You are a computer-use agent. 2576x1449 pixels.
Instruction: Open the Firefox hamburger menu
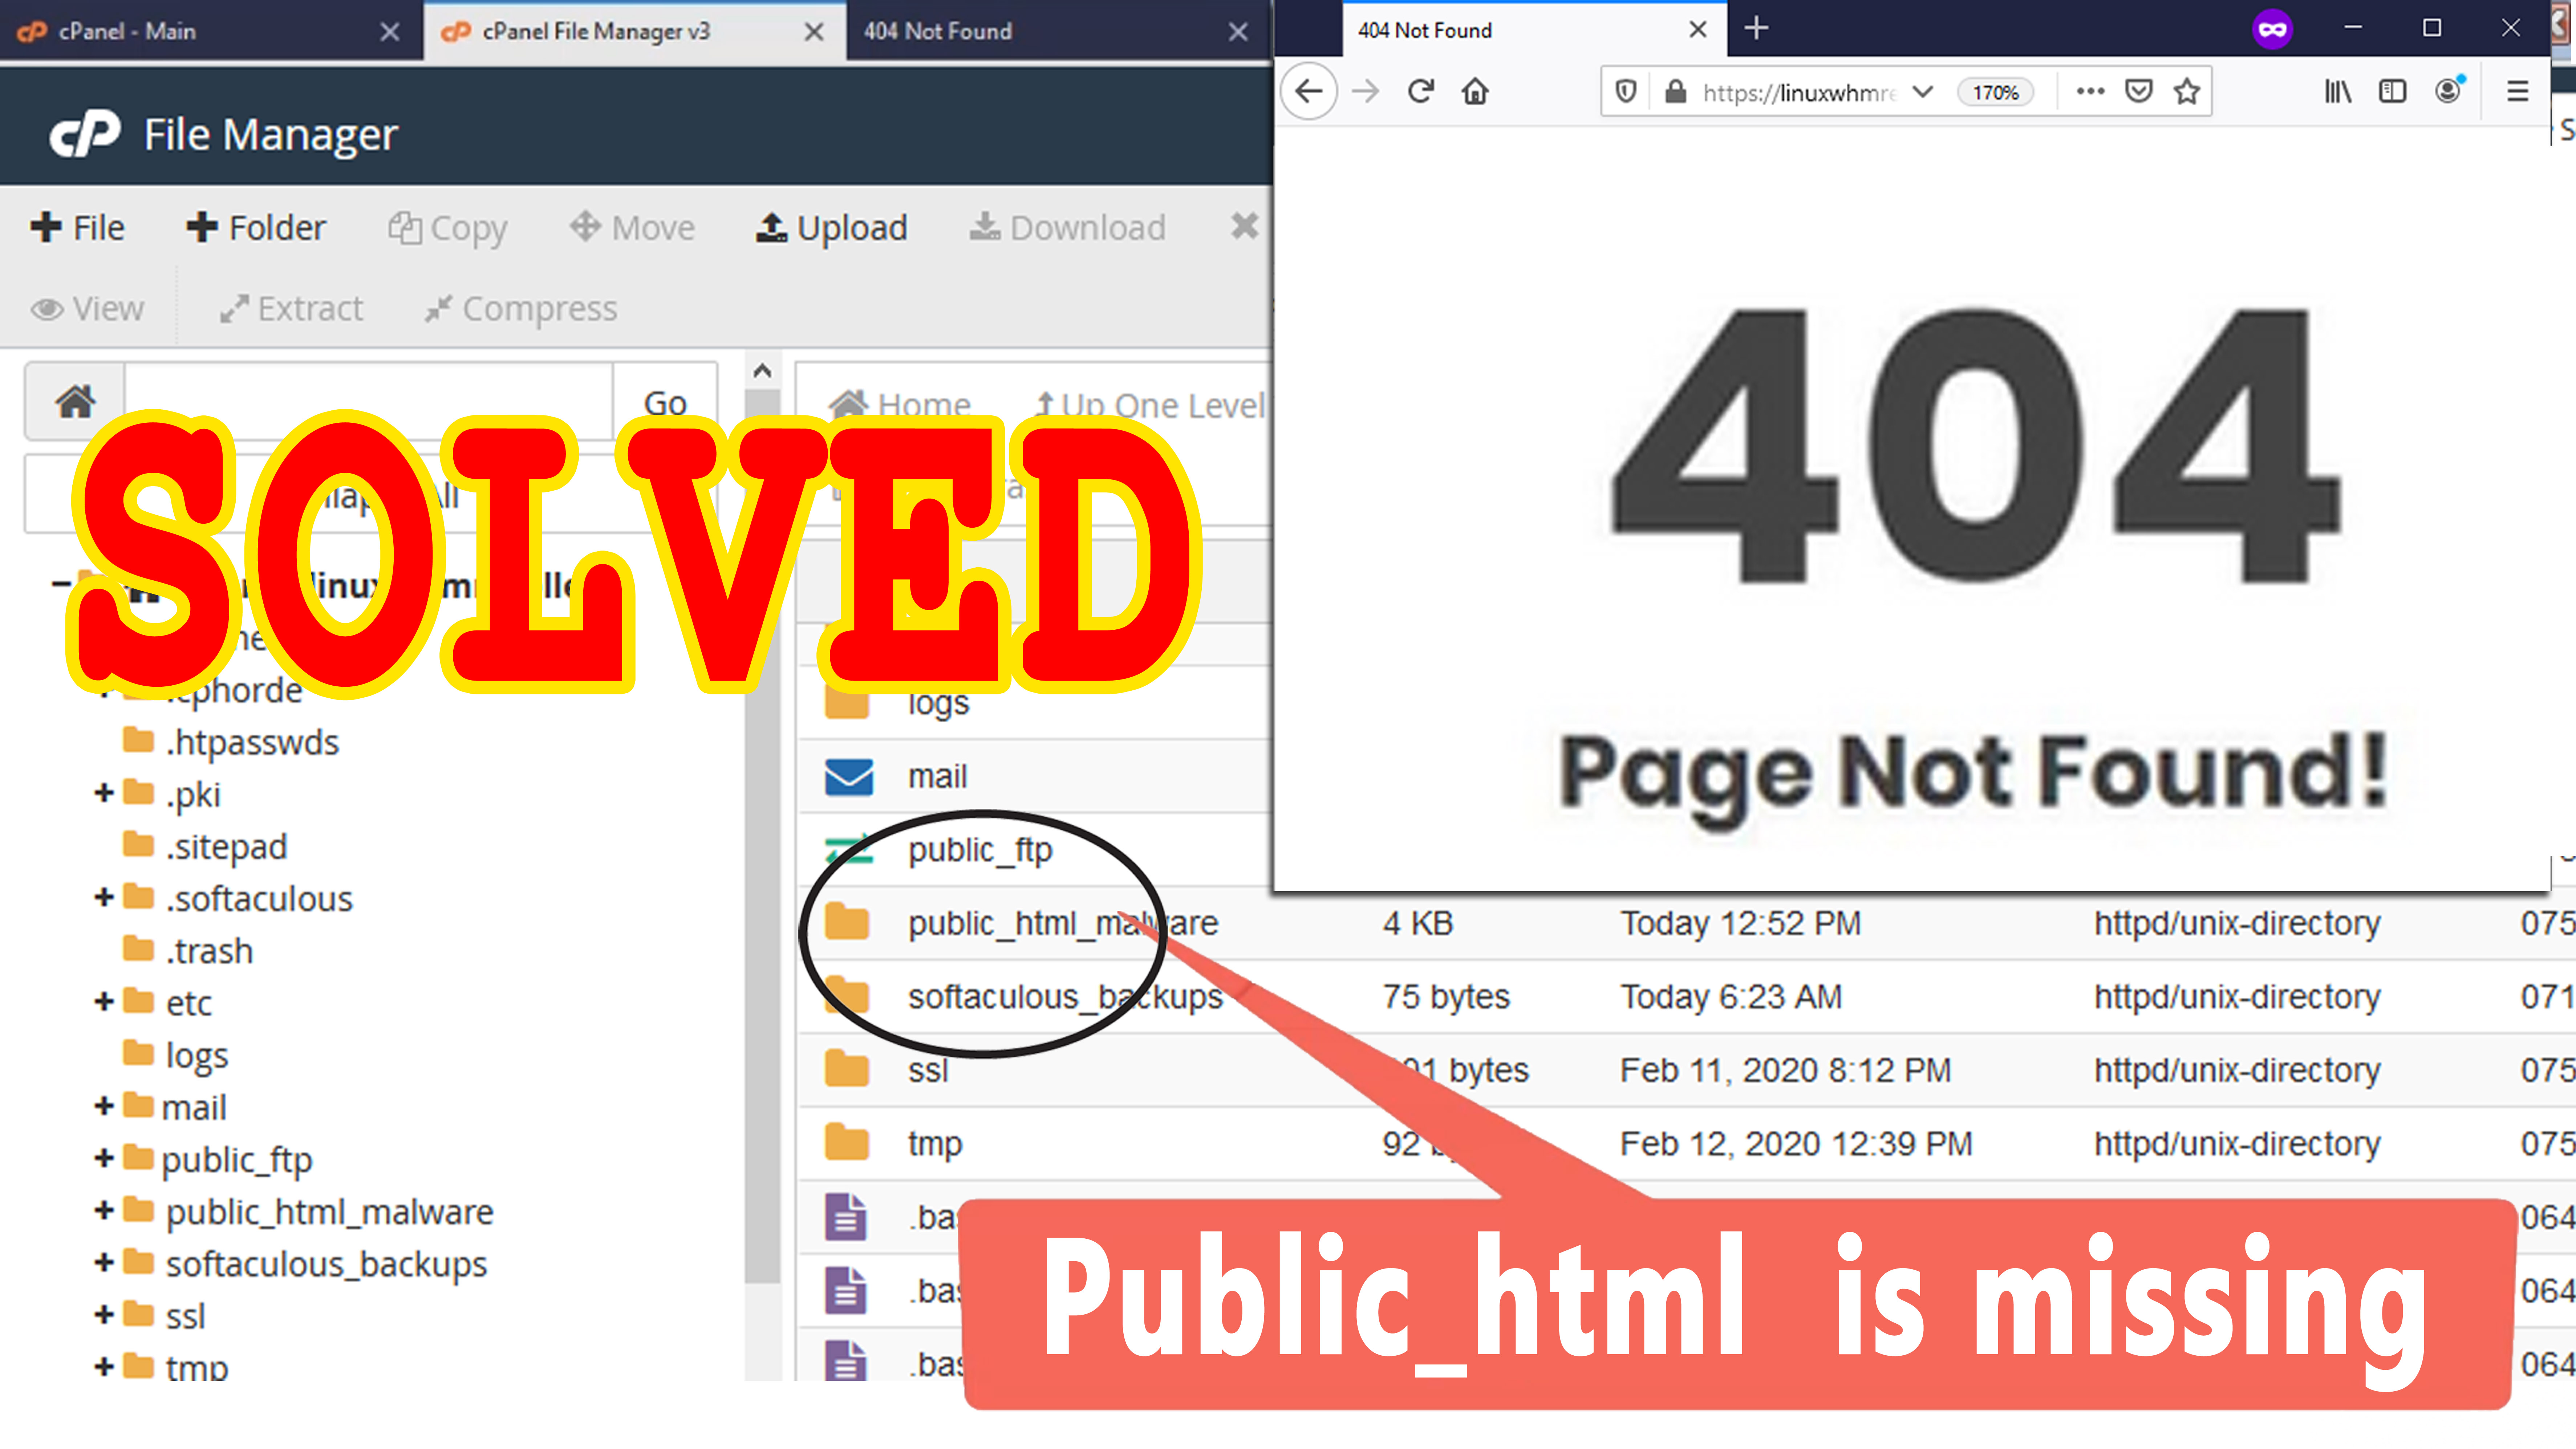pos(2517,92)
